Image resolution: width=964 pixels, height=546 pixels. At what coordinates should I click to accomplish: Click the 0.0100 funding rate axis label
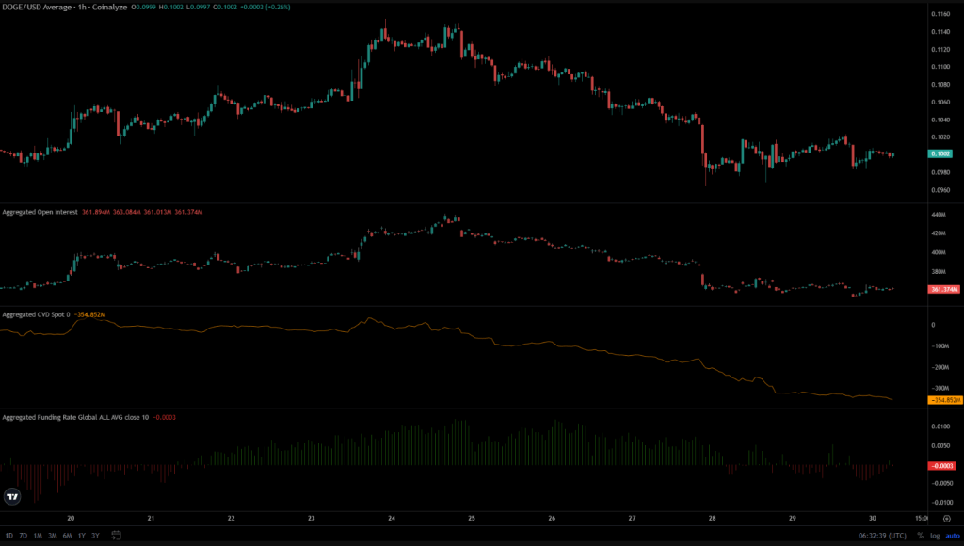[x=940, y=426]
